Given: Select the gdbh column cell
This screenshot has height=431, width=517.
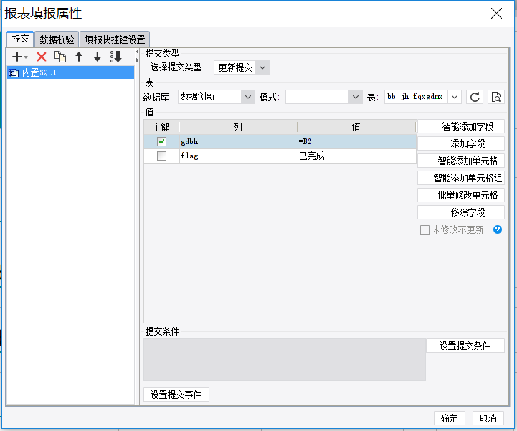Looking at the screenshot, I should click(x=238, y=141).
